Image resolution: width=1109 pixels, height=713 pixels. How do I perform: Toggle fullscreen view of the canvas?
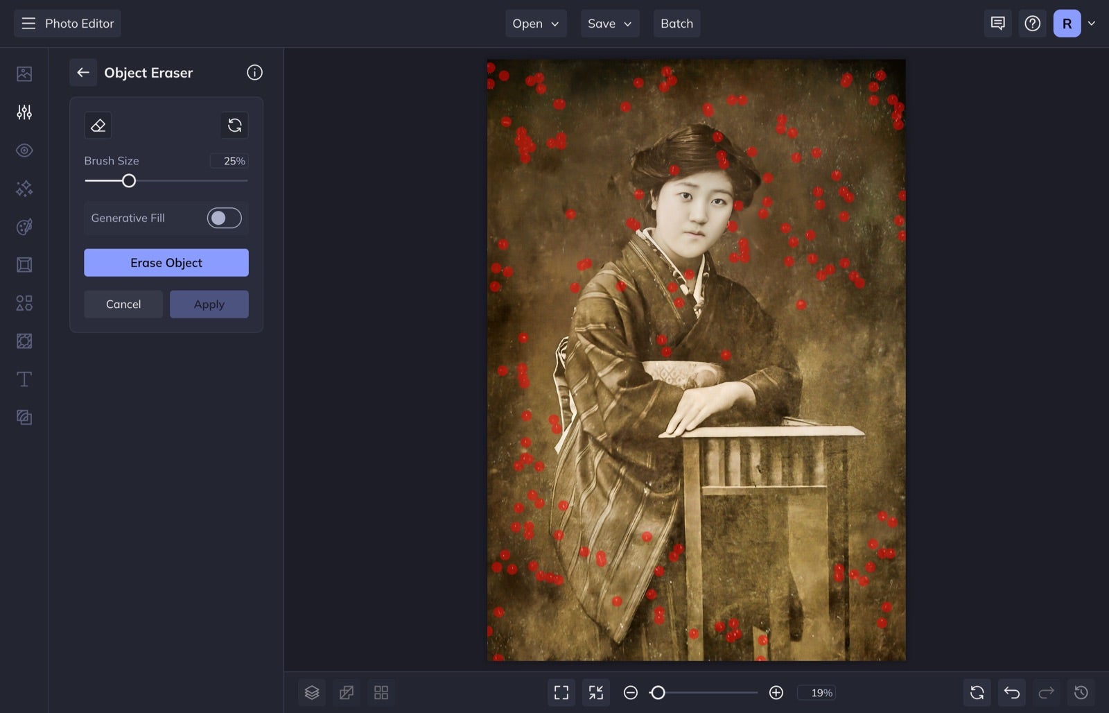pyautogui.click(x=561, y=692)
